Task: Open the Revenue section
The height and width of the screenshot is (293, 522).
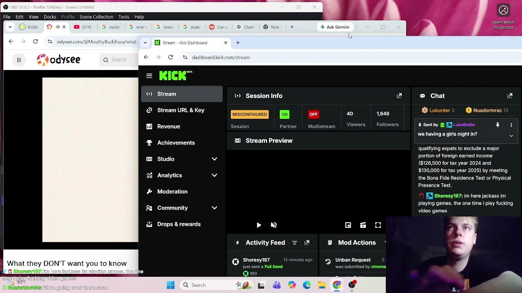Action: pyautogui.click(x=182, y=127)
